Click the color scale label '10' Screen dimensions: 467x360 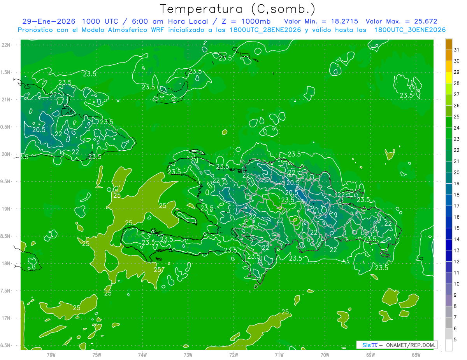(457, 284)
